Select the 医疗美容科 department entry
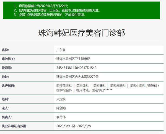This screenshot has width=166, height=134. tap(64, 86)
